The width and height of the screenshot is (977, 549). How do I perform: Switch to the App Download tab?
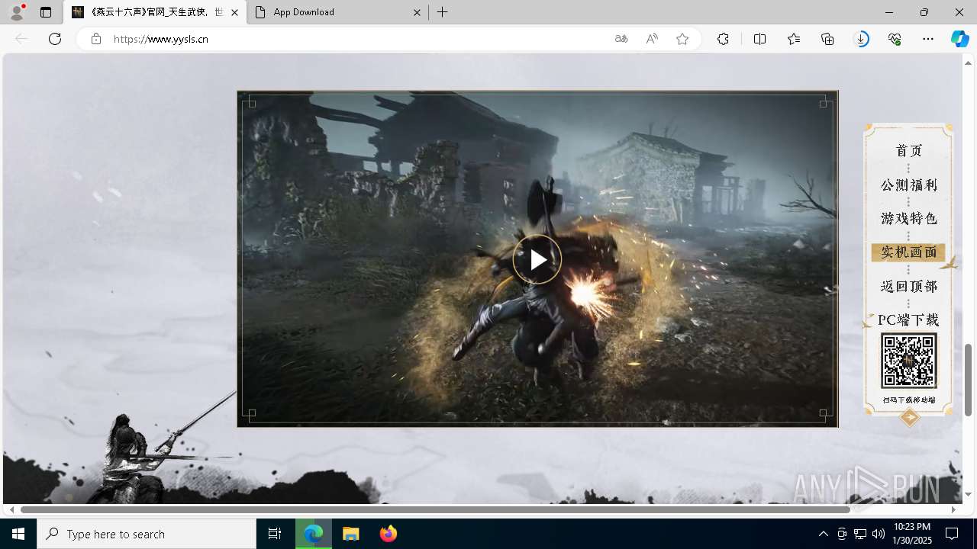337,12
